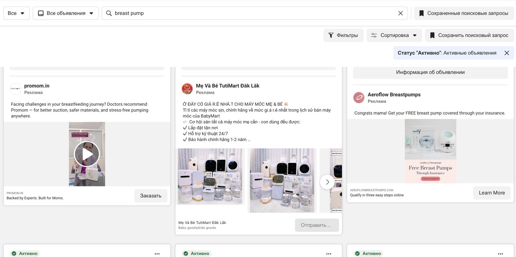This screenshot has width=516, height=257.
Task: Click Информация об объявлении button
Action: [x=430, y=72]
